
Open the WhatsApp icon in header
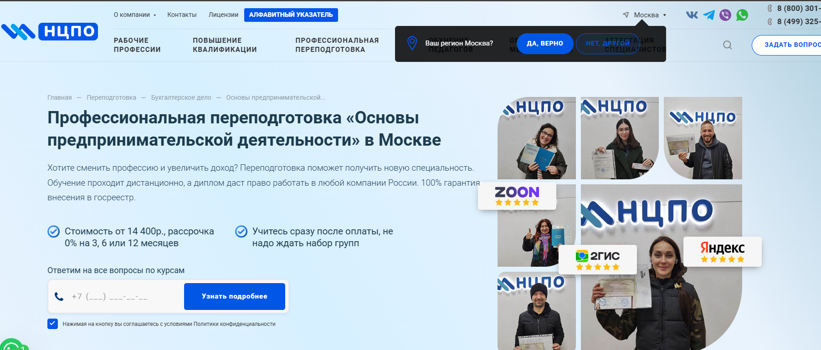pos(742,15)
